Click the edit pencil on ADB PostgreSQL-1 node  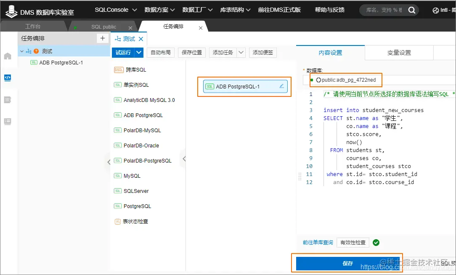click(281, 86)
